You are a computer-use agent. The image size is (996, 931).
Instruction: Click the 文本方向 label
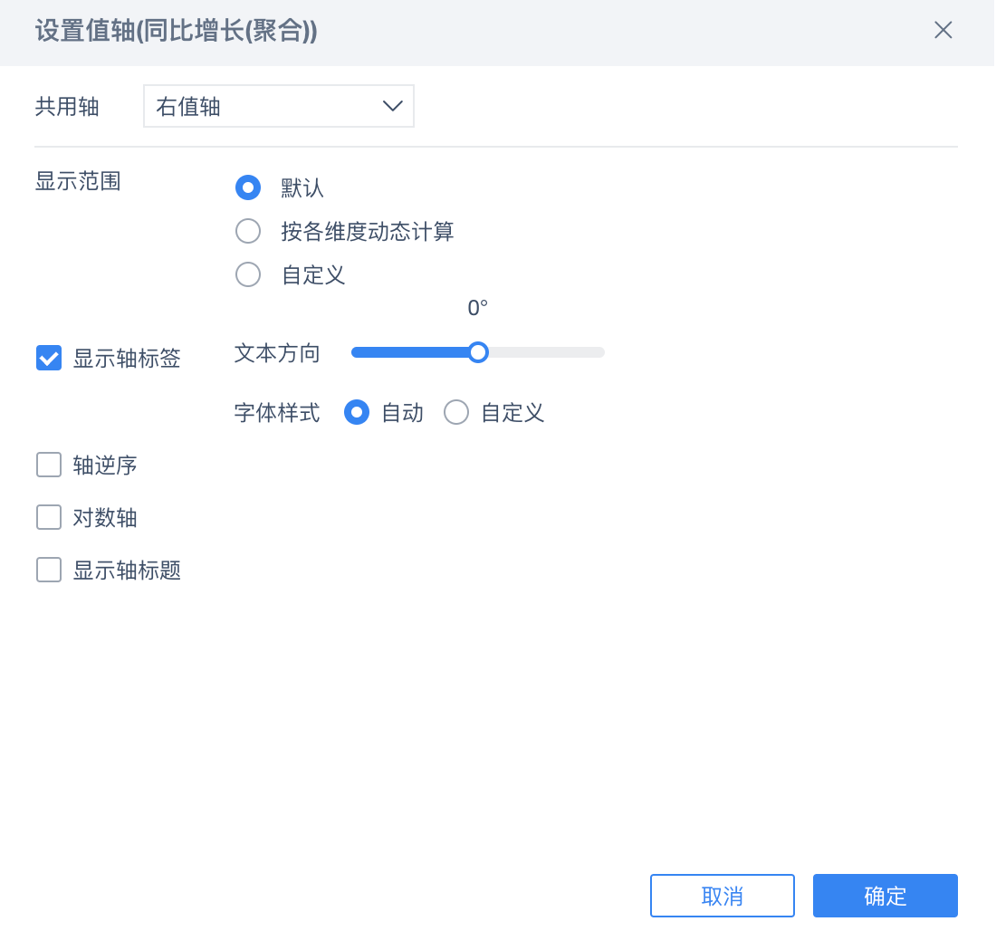[277, 353]
